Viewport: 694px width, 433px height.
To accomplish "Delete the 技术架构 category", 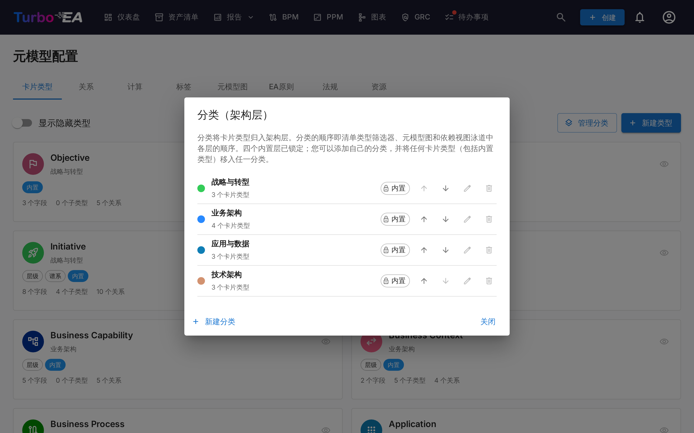I will [489, 281].
